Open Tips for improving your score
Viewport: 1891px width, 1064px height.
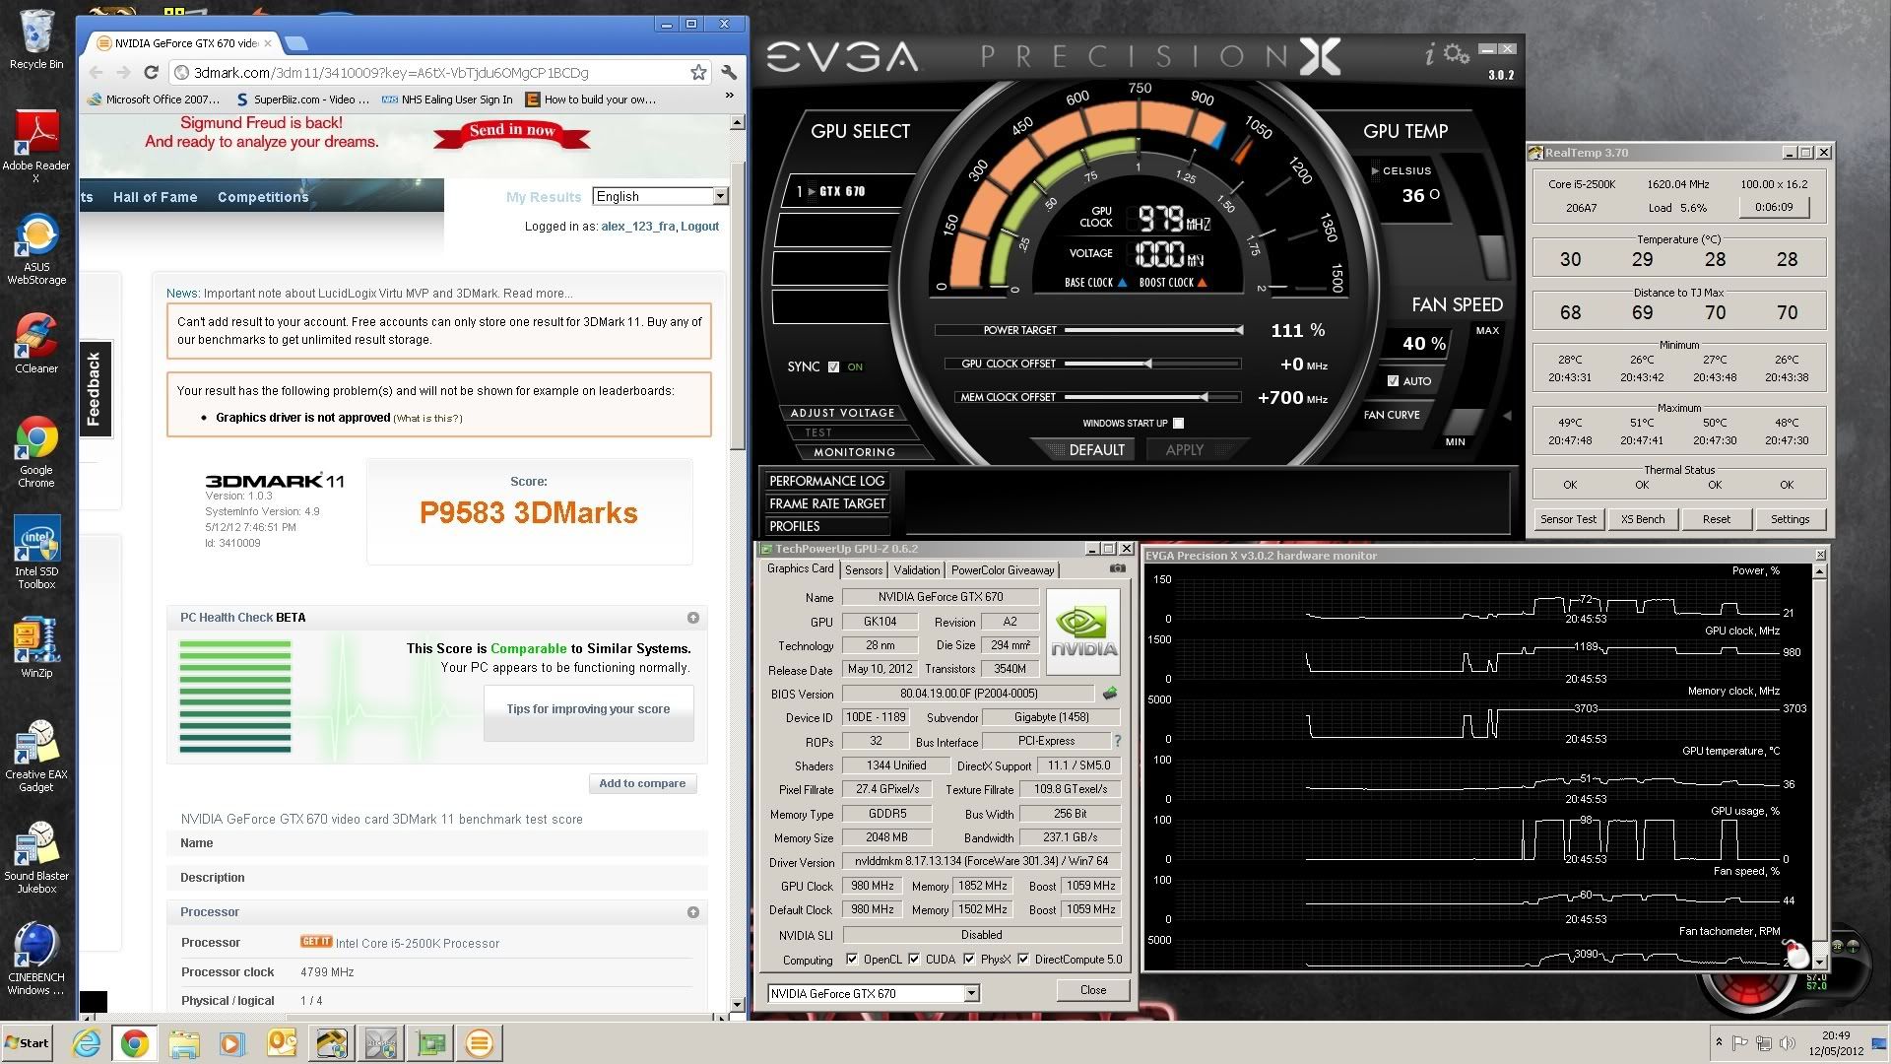[588, 708]
